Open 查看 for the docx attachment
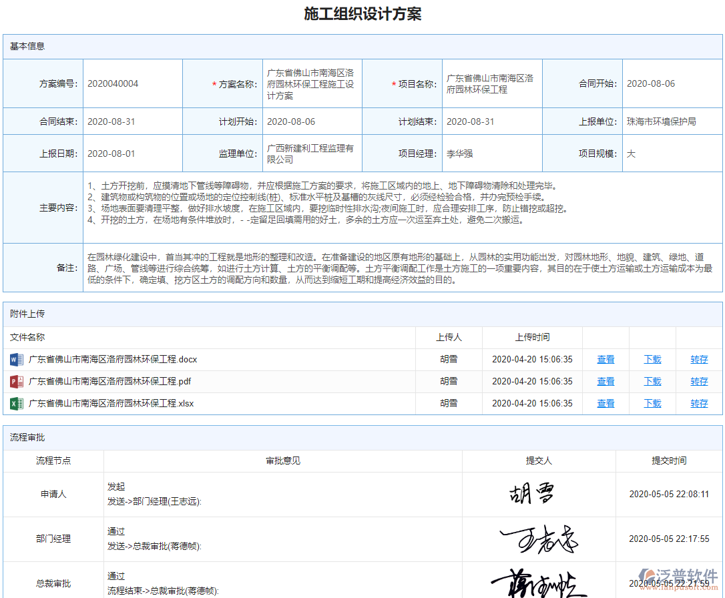Viewport: 725px width, 598px height. pos(605,359)
